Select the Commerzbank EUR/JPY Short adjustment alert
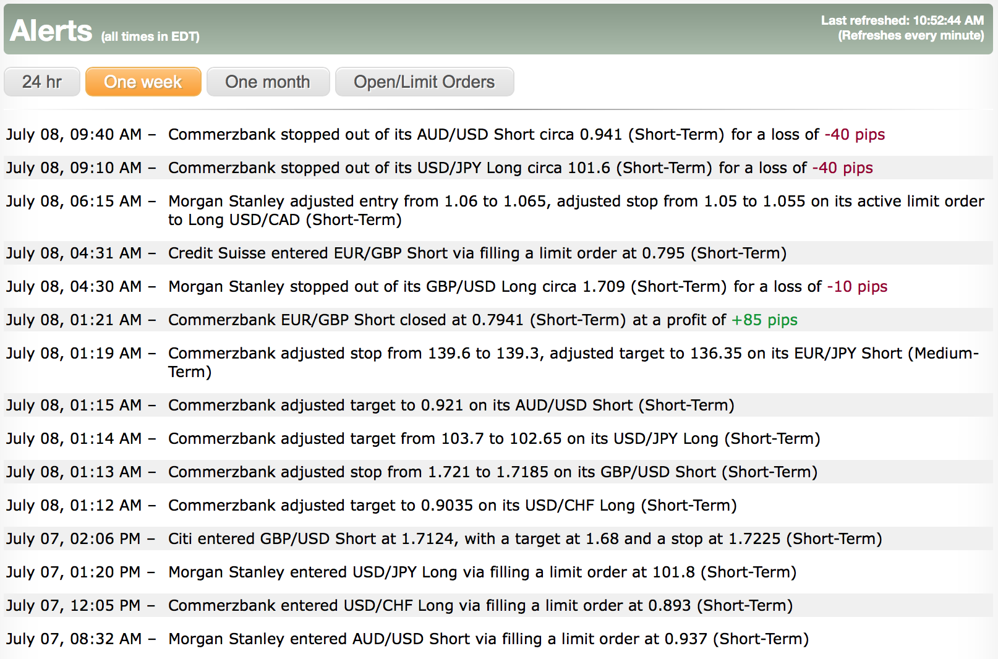998x659 pixels. coord(573,354)
